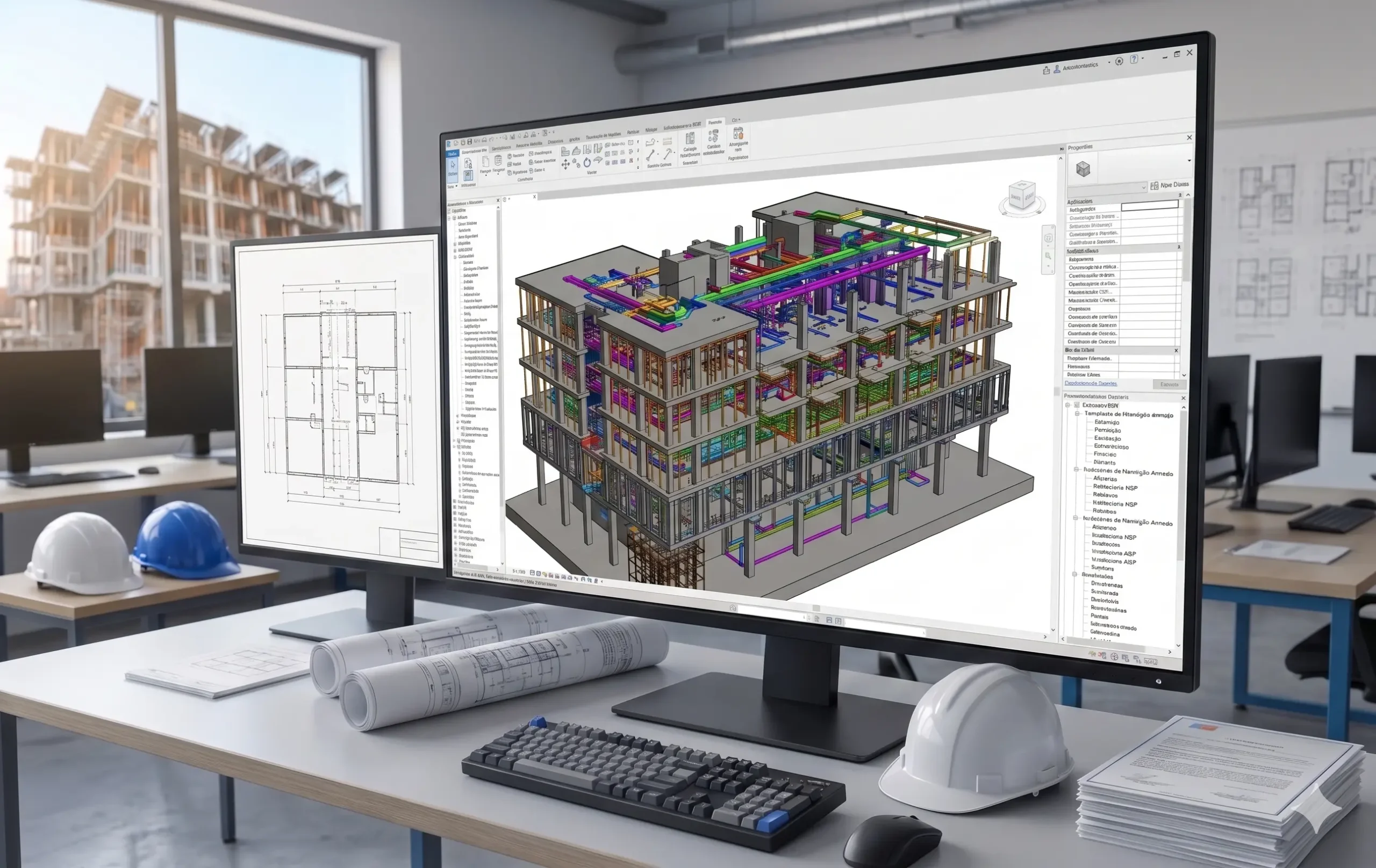Click the application logo at ribbon top left
Image resolution: width=1376 pixels, height=868 pixels.
pos(449,144)
